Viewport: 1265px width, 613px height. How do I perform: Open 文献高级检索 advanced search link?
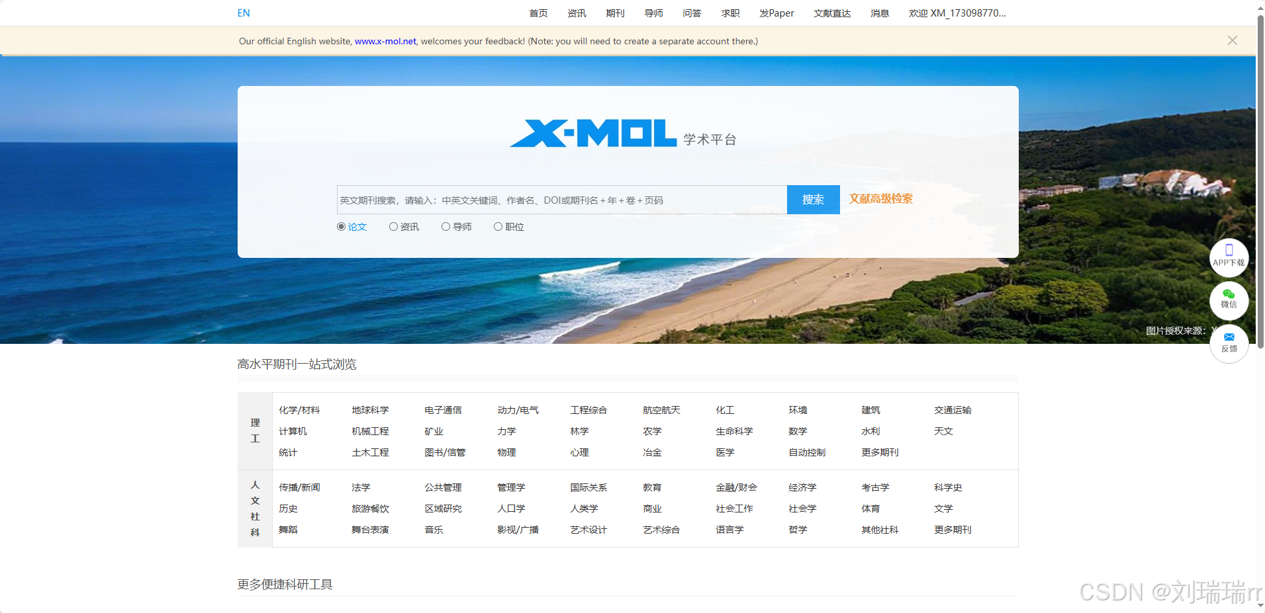[880, 199]
